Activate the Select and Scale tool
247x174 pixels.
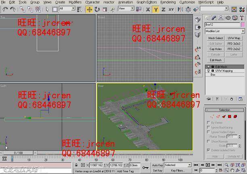pyautogui.click(x=105, y=9)
